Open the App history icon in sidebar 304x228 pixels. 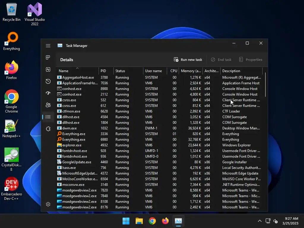[x=48, y=81]
